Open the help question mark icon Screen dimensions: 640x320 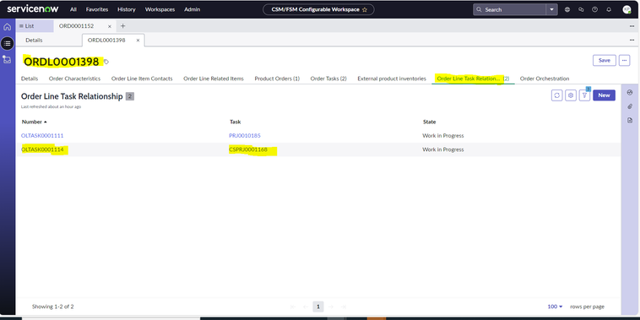pyautogui.click(x=594, y=9)
